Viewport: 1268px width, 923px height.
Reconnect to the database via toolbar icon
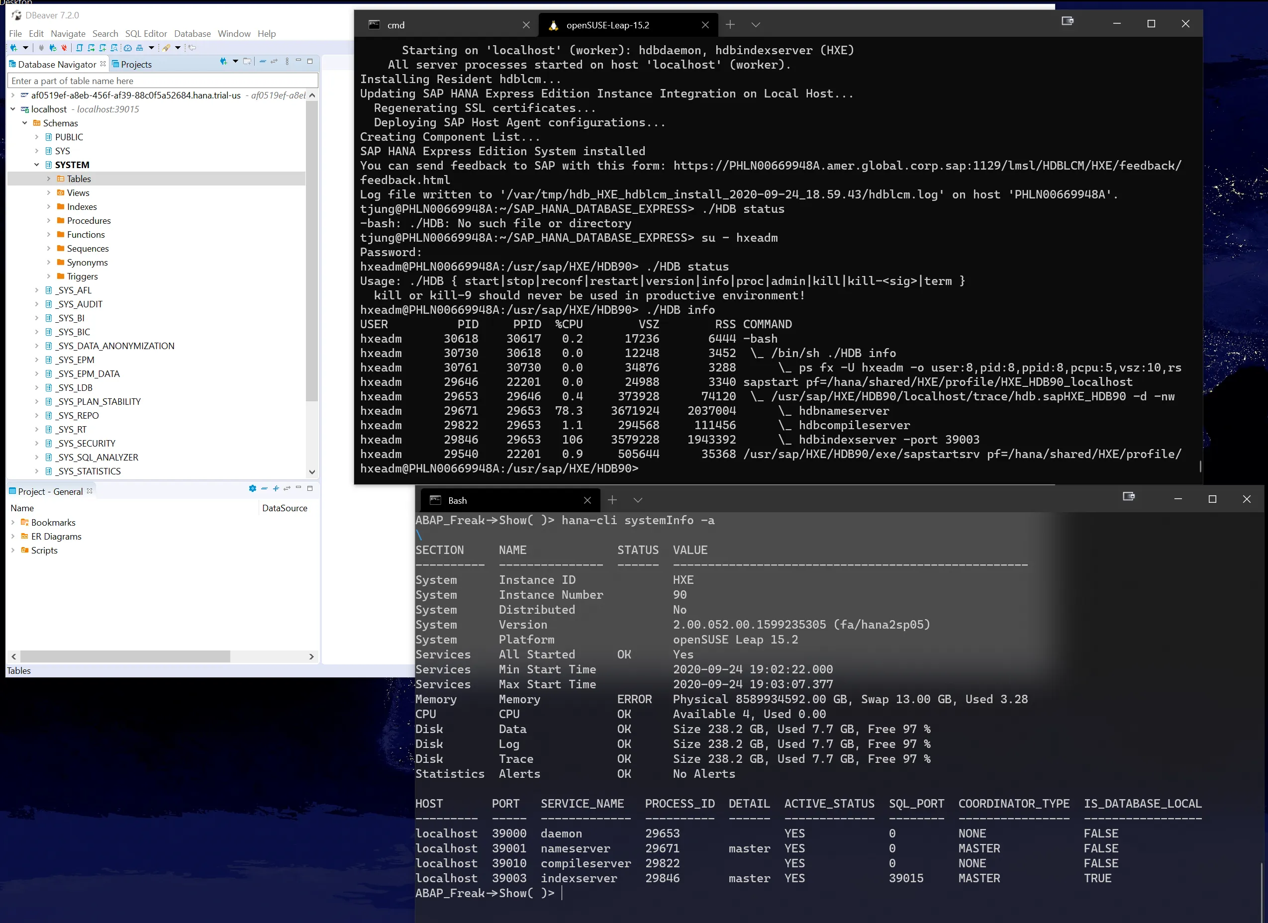[x=53, y=48]
